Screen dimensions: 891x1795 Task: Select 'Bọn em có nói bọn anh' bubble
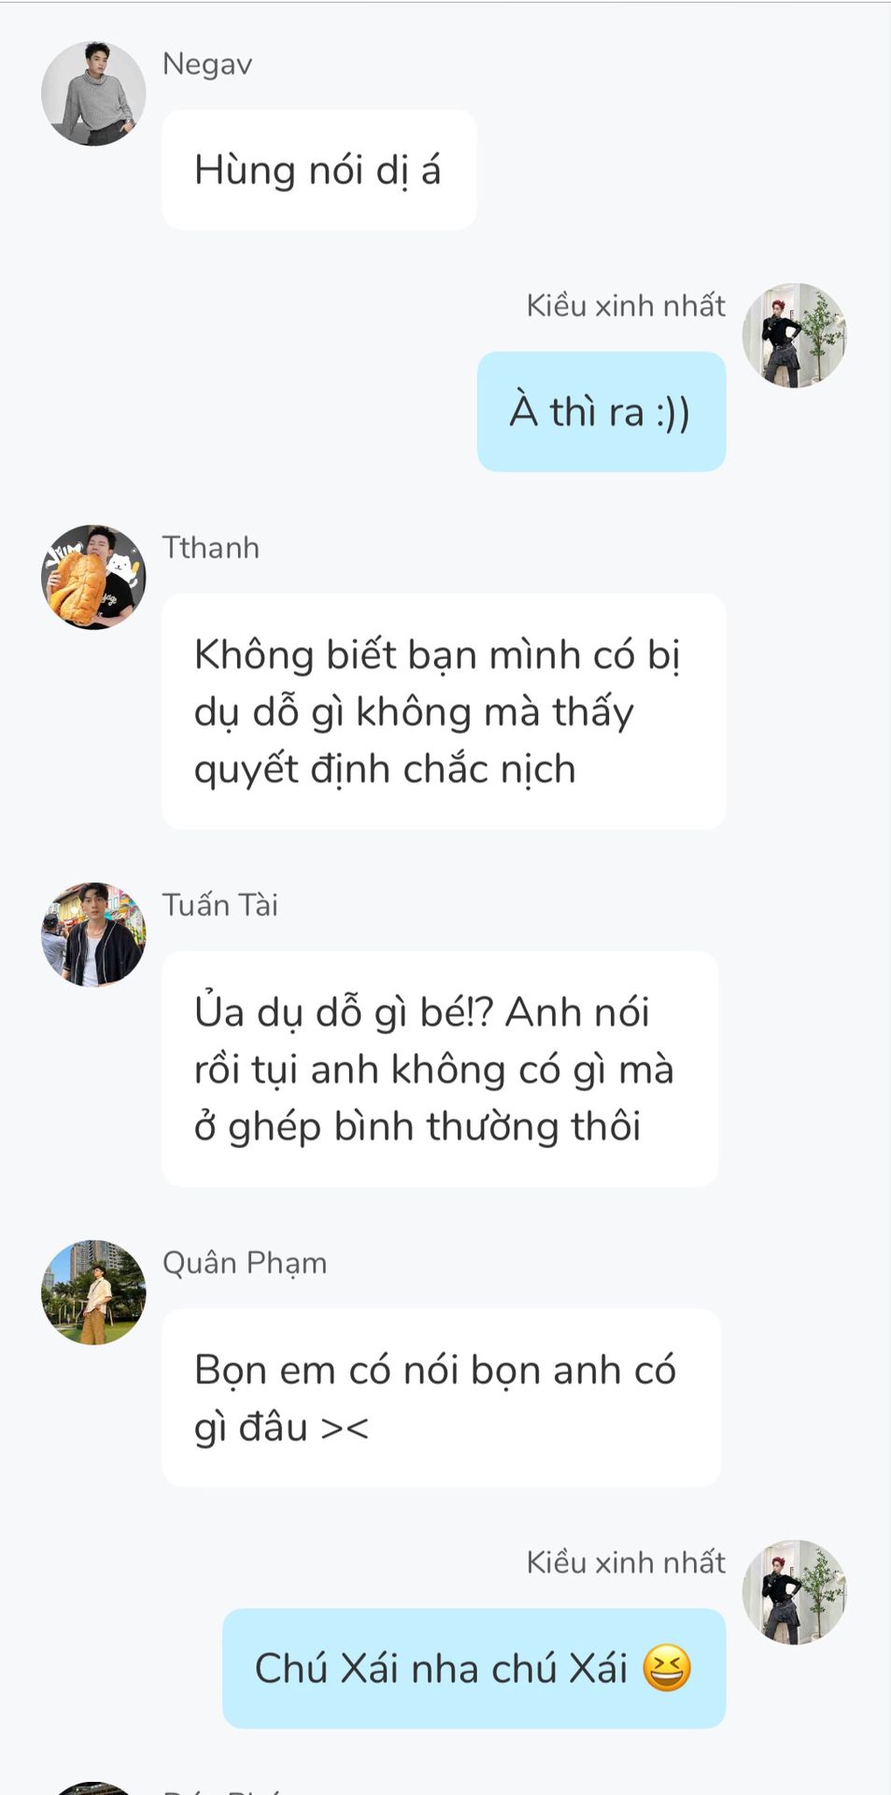[x=442, y=1399]
